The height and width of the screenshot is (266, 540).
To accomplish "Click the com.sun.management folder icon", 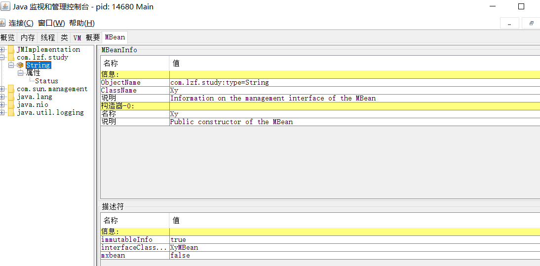I will (11, 89).
